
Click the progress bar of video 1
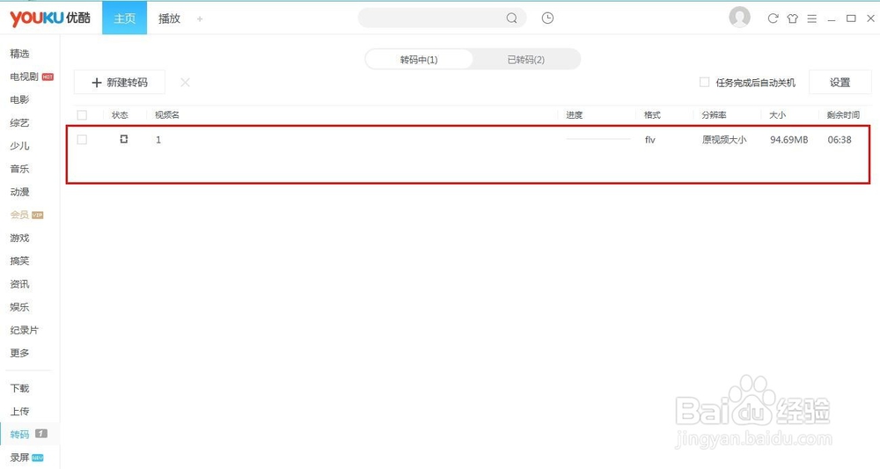pyautogui.click(x=598, y=139)
